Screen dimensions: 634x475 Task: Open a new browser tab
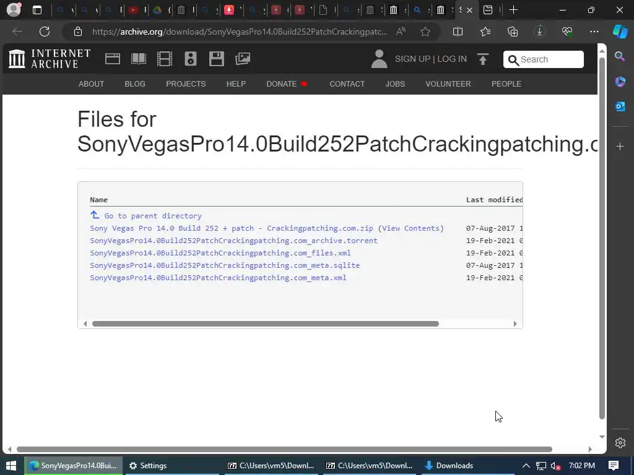coord(513,10)
